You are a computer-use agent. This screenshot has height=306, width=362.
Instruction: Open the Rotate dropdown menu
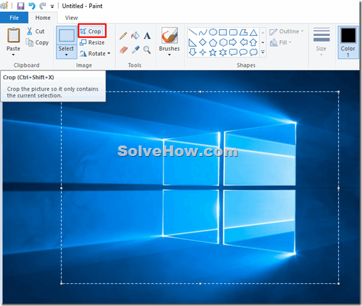(95, 53)
